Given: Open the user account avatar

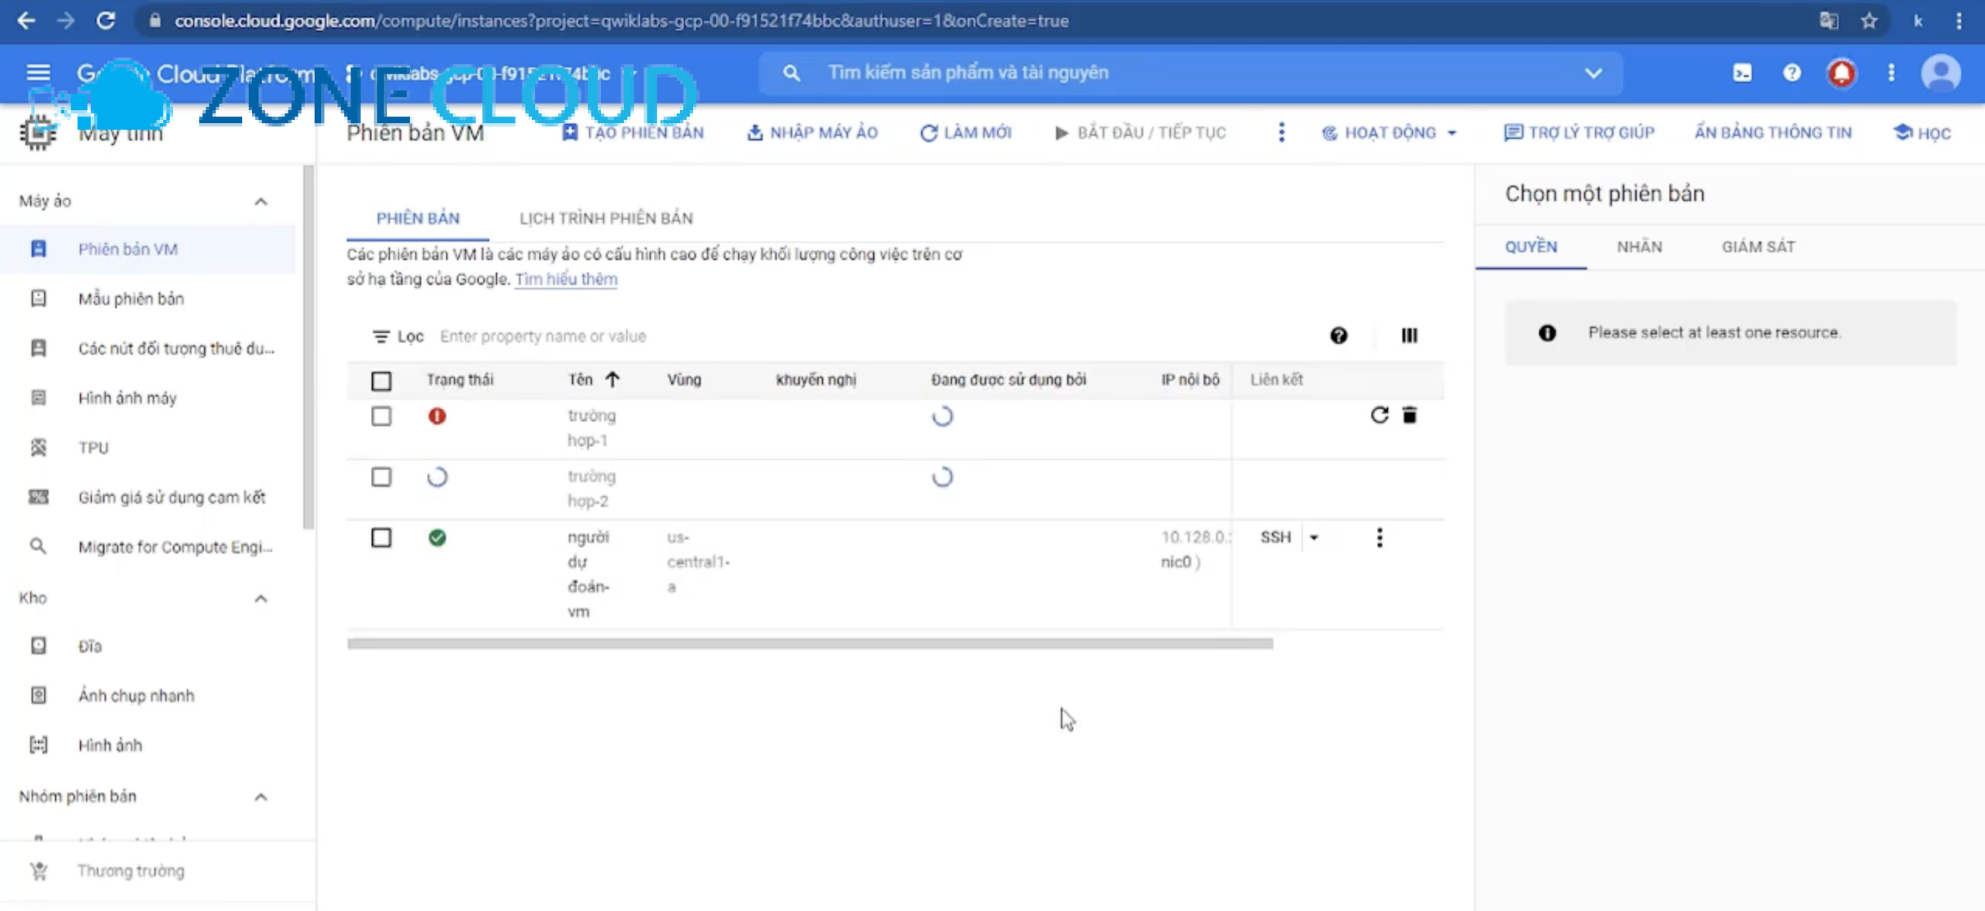Looking at the screenshot, I should pos(1941,74).
